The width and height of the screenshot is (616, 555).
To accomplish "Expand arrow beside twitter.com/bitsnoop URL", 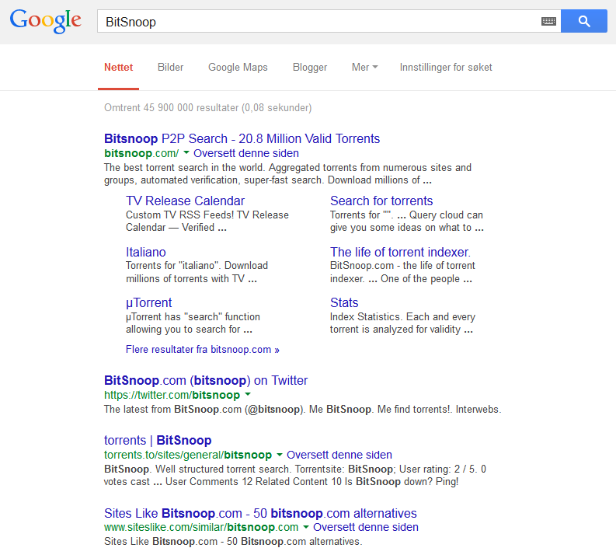I will (248, 394).
